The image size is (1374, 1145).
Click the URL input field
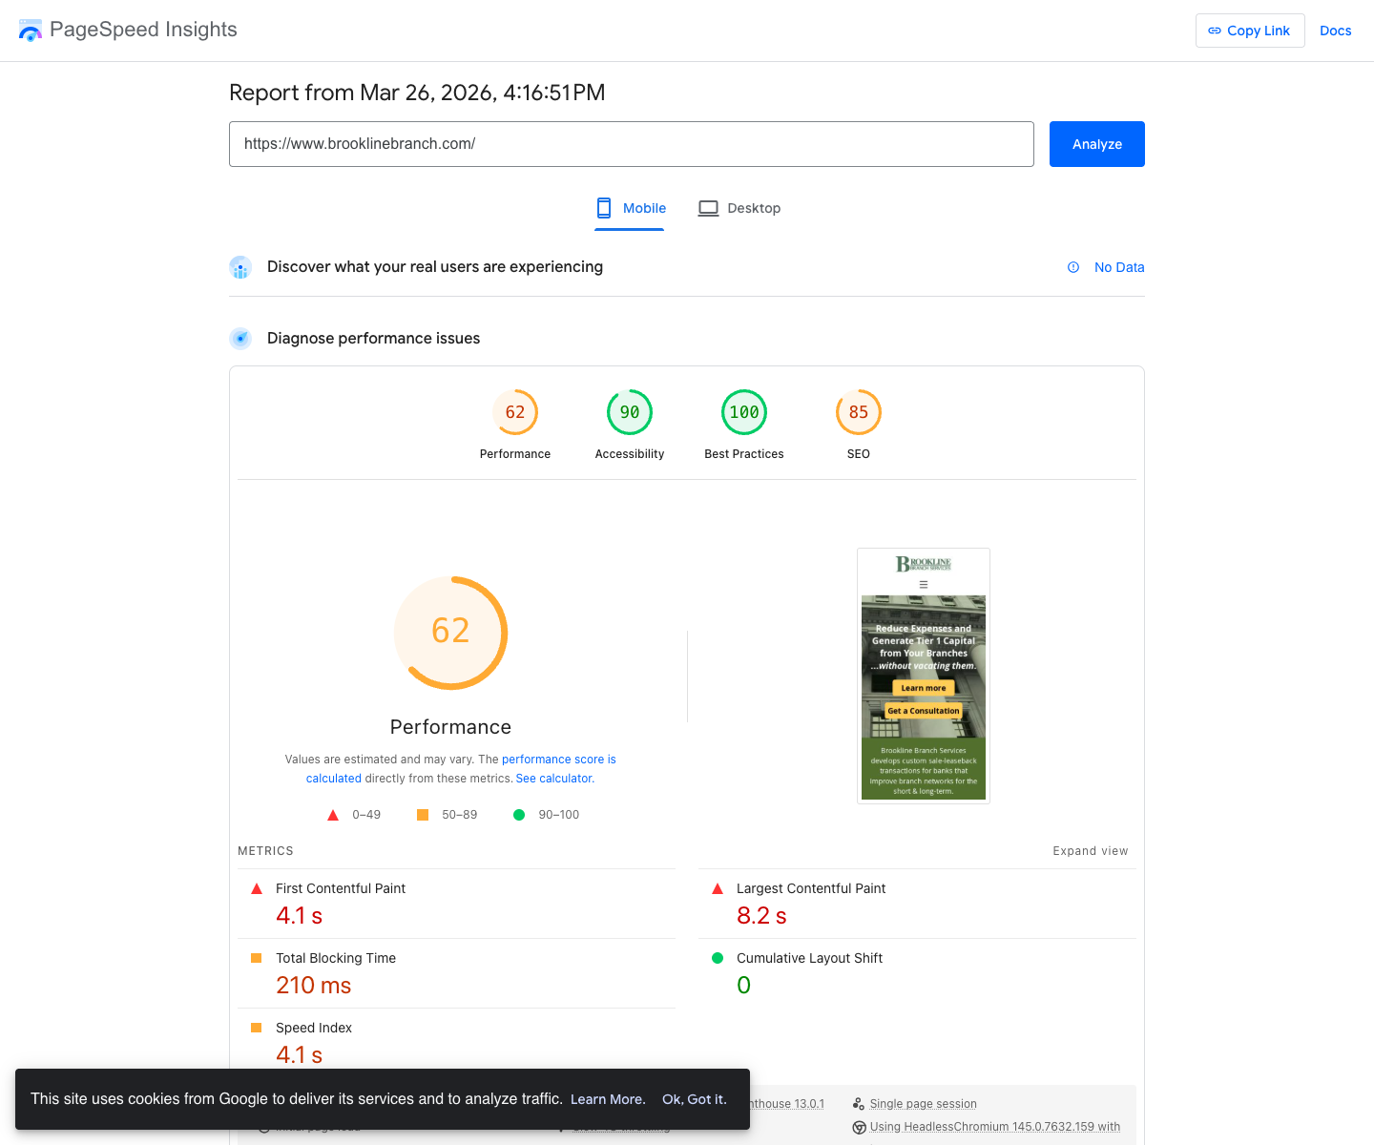632,144
